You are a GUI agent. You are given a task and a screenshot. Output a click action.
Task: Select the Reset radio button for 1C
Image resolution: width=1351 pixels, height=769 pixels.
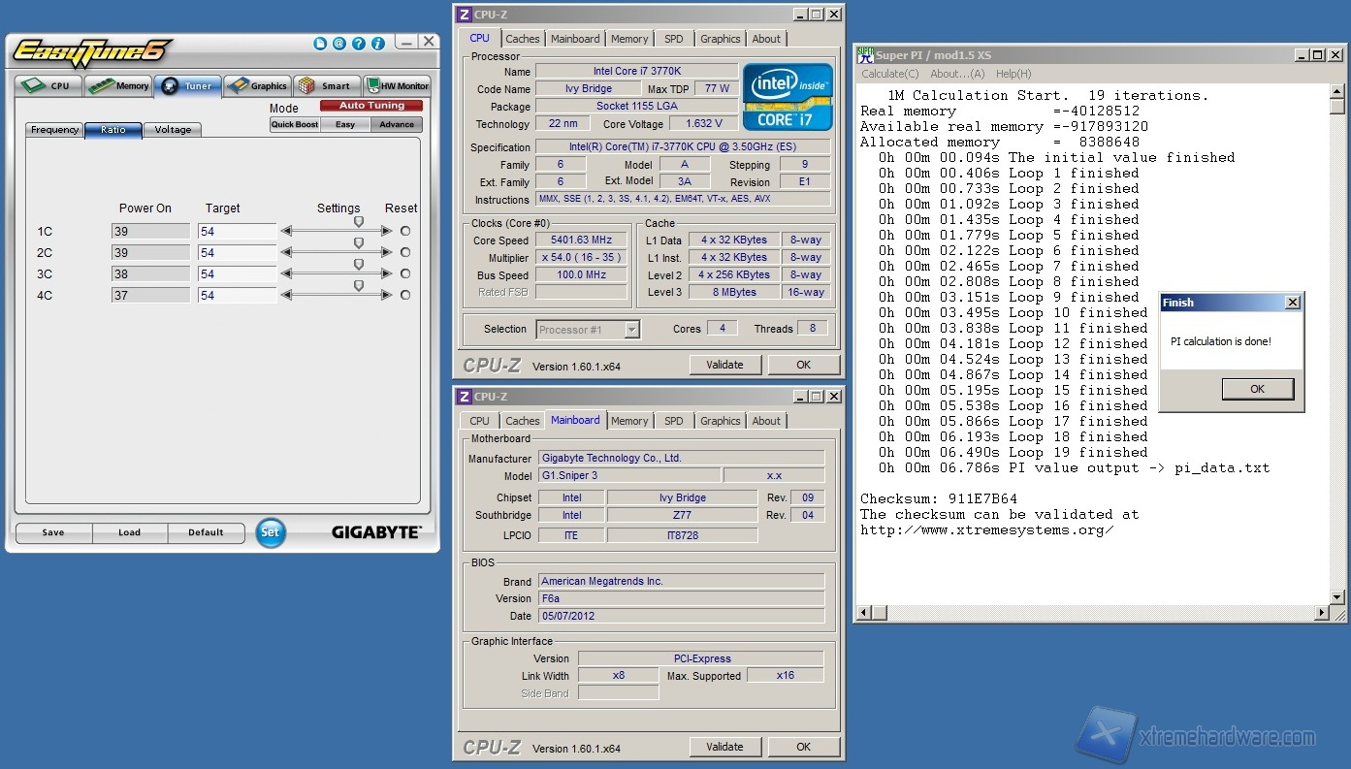(x=404, y=231)
